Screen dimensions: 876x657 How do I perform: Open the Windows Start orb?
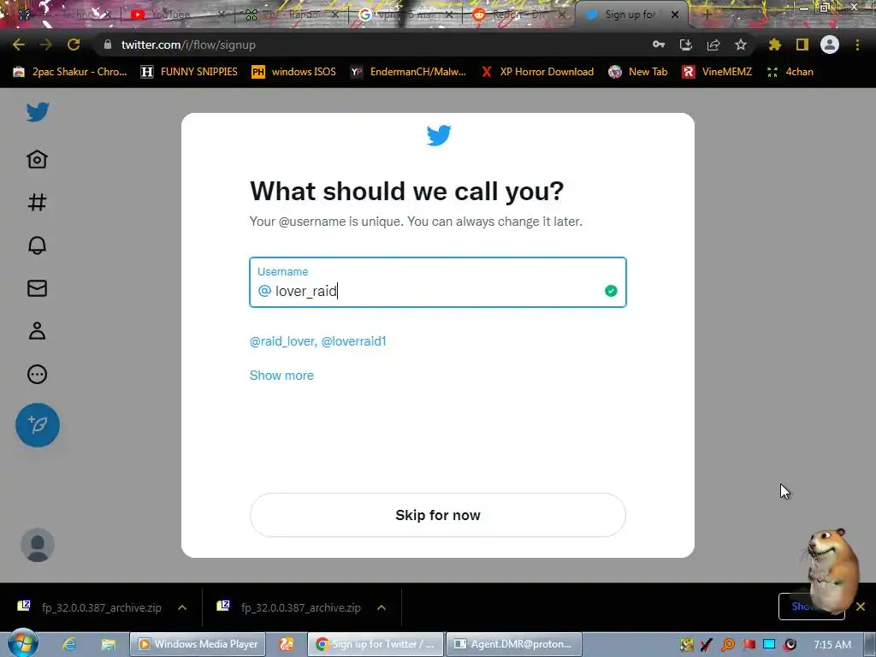[23, 642]
